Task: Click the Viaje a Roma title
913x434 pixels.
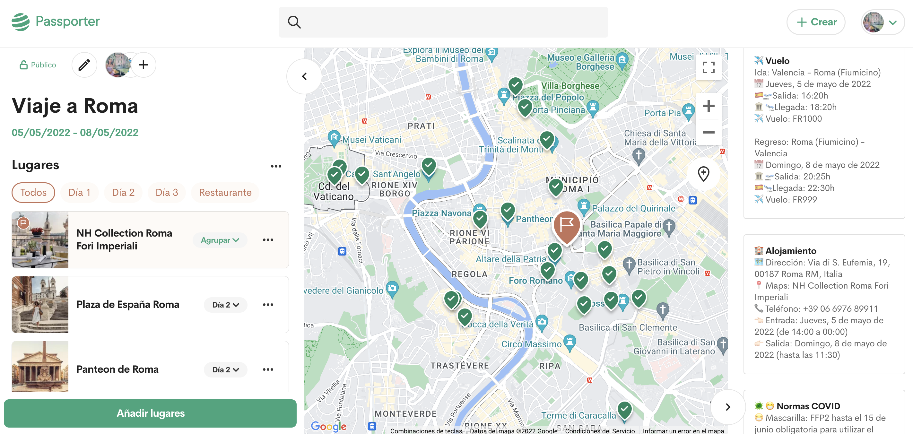Action: 75,106
